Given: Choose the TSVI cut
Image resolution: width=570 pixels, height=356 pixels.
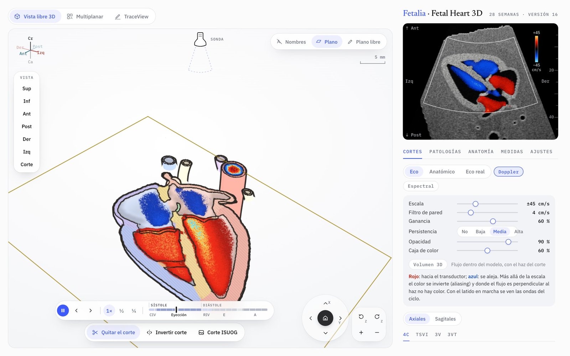Looking at the screenshot, I should pyautogui.click(x=422, y=335).
